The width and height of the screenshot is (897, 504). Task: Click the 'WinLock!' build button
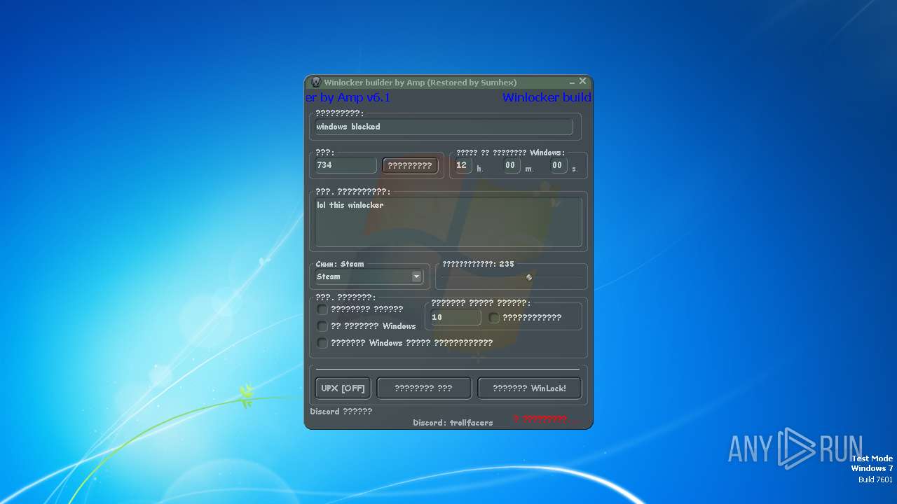(530, 388)
